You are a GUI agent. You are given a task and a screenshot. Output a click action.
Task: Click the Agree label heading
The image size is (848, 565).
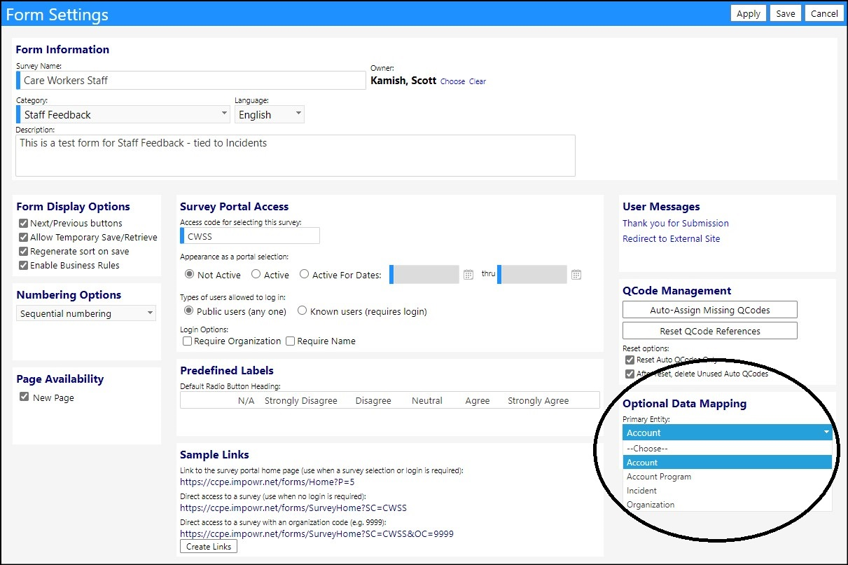478,401
